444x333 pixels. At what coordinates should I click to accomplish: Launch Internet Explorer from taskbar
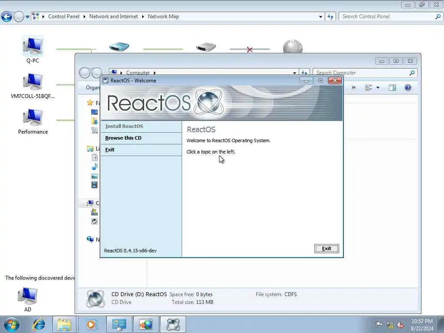(x=39, y=324)
